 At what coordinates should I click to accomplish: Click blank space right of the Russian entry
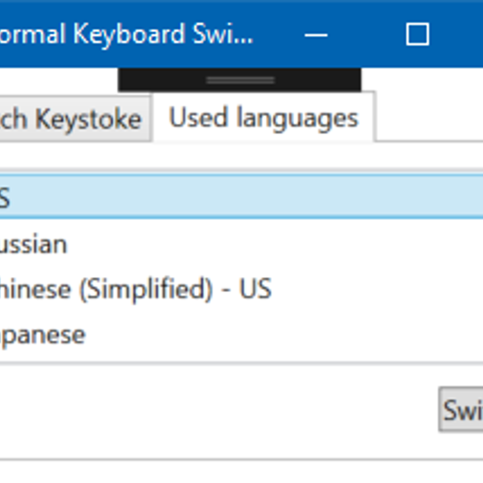[282, 245]
